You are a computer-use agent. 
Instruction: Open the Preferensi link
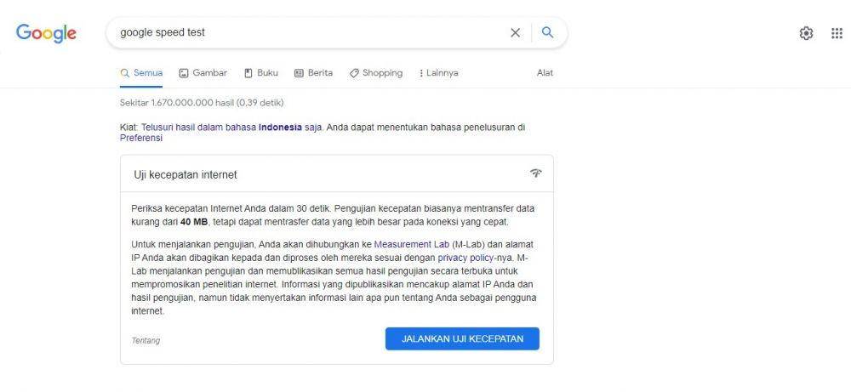click(141, 138)
